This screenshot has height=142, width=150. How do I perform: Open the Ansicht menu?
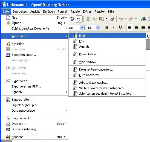pyautogui.click(x=35, y=11)
